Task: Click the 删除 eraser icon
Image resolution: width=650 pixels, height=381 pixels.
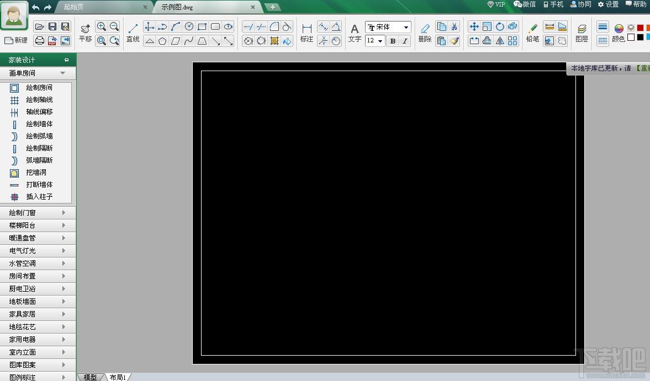Action: tap(425, 33)
